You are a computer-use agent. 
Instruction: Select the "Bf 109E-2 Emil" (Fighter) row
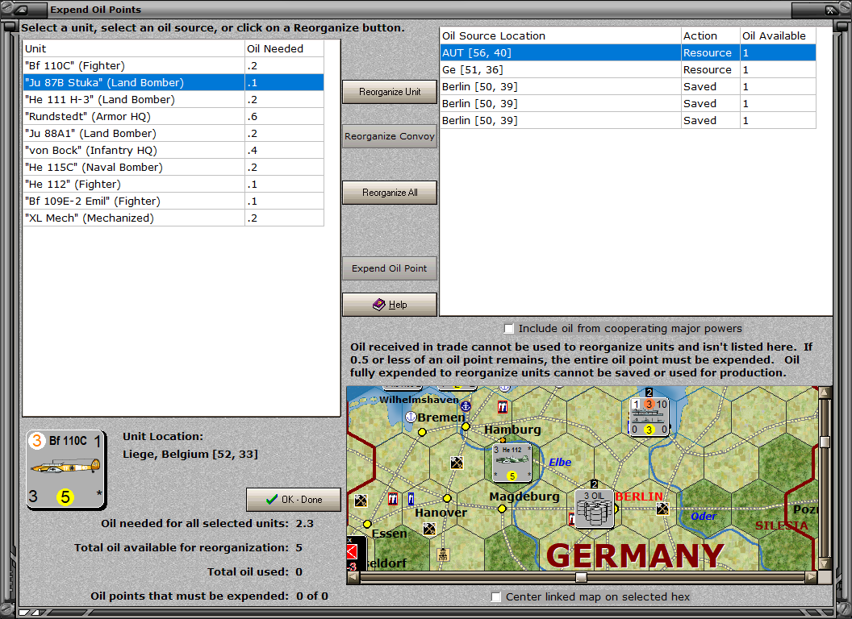tap(173, 201)
